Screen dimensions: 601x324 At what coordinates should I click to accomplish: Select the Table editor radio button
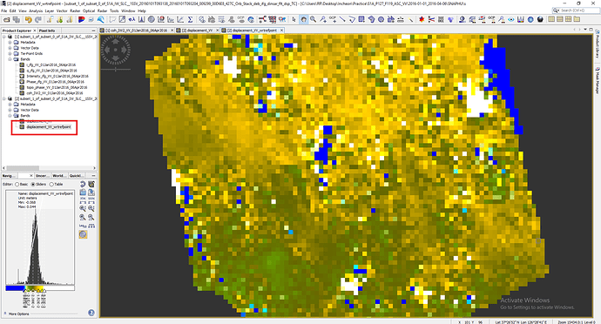tap(56, 185)
